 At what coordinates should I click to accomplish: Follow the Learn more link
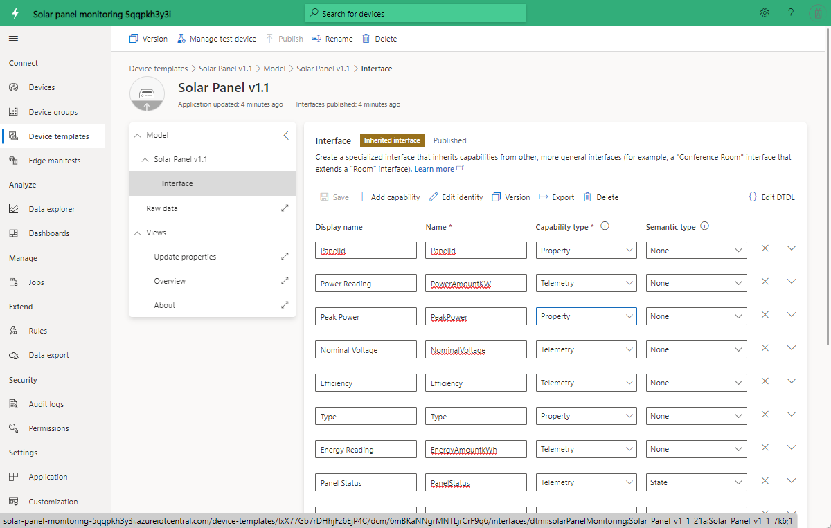(x=434, y=169)
